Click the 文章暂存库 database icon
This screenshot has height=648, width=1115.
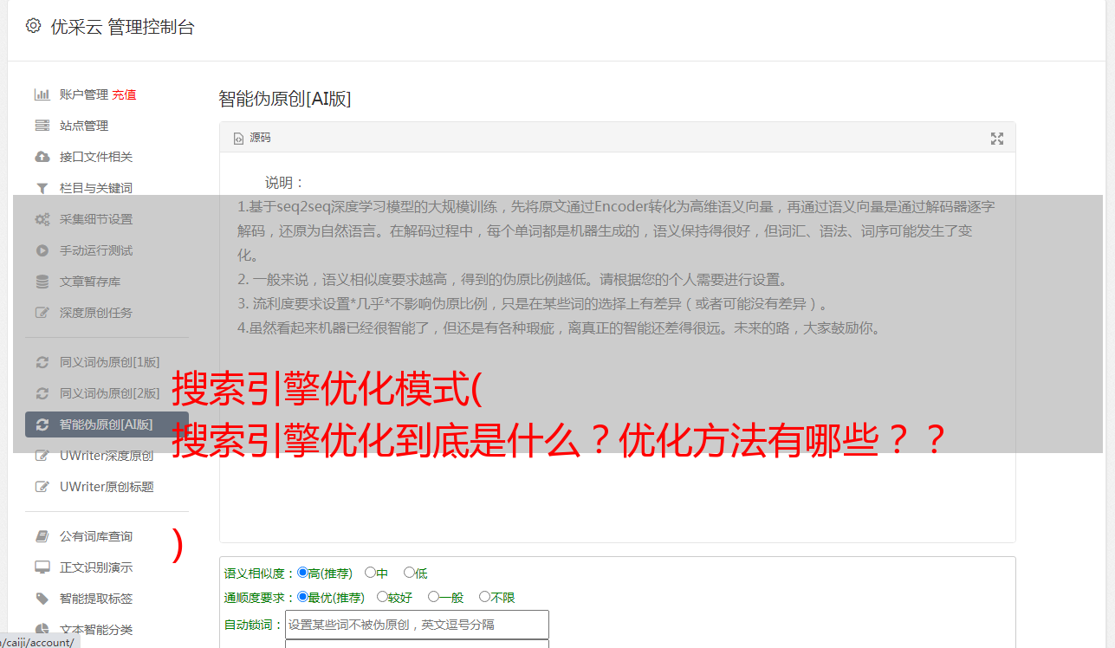click(x=42, y=282)
